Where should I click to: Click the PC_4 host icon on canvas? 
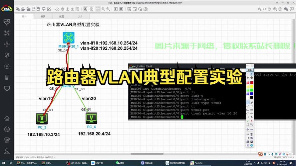pyautogui.click(x=91, y=118)
